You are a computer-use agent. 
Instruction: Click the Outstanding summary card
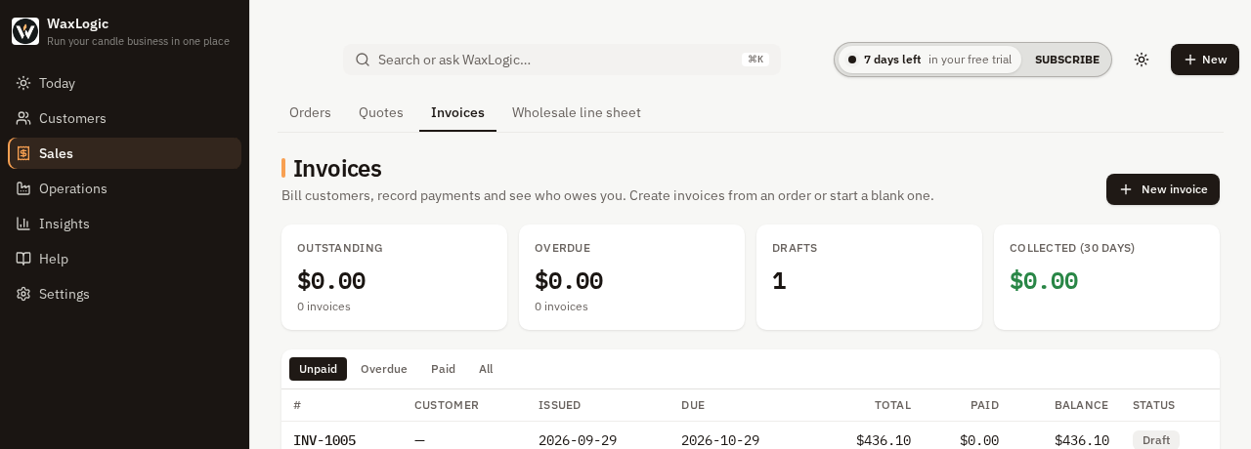tap(394, 277)
